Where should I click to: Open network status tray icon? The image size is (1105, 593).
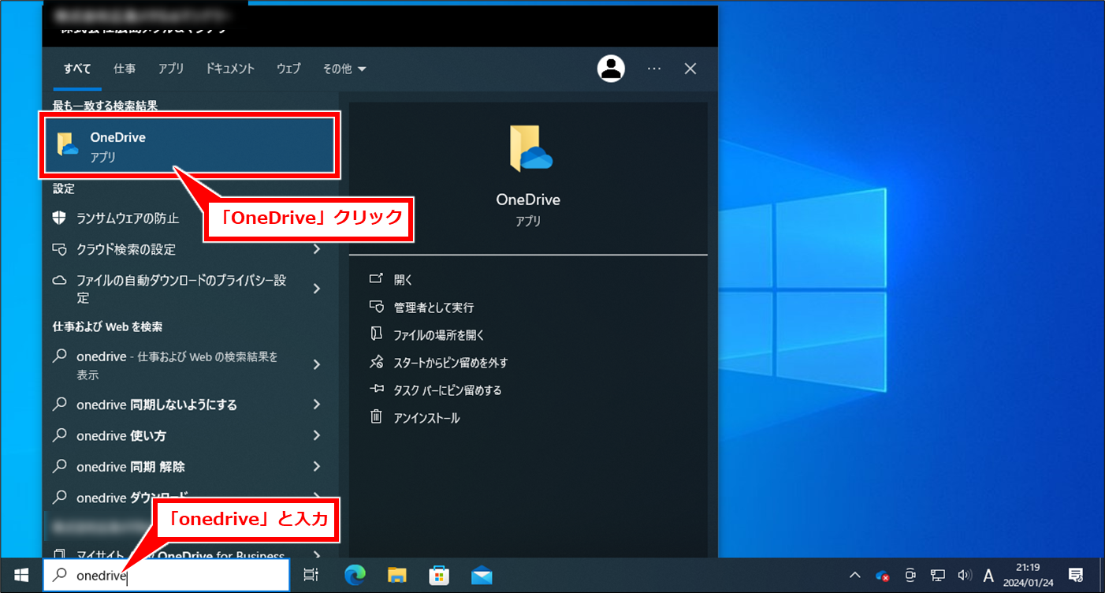coord(937,575)
